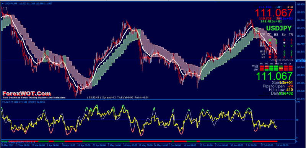Click the yellow STR cell under H1
Viewport: 306px width, 148px height.
281,68
